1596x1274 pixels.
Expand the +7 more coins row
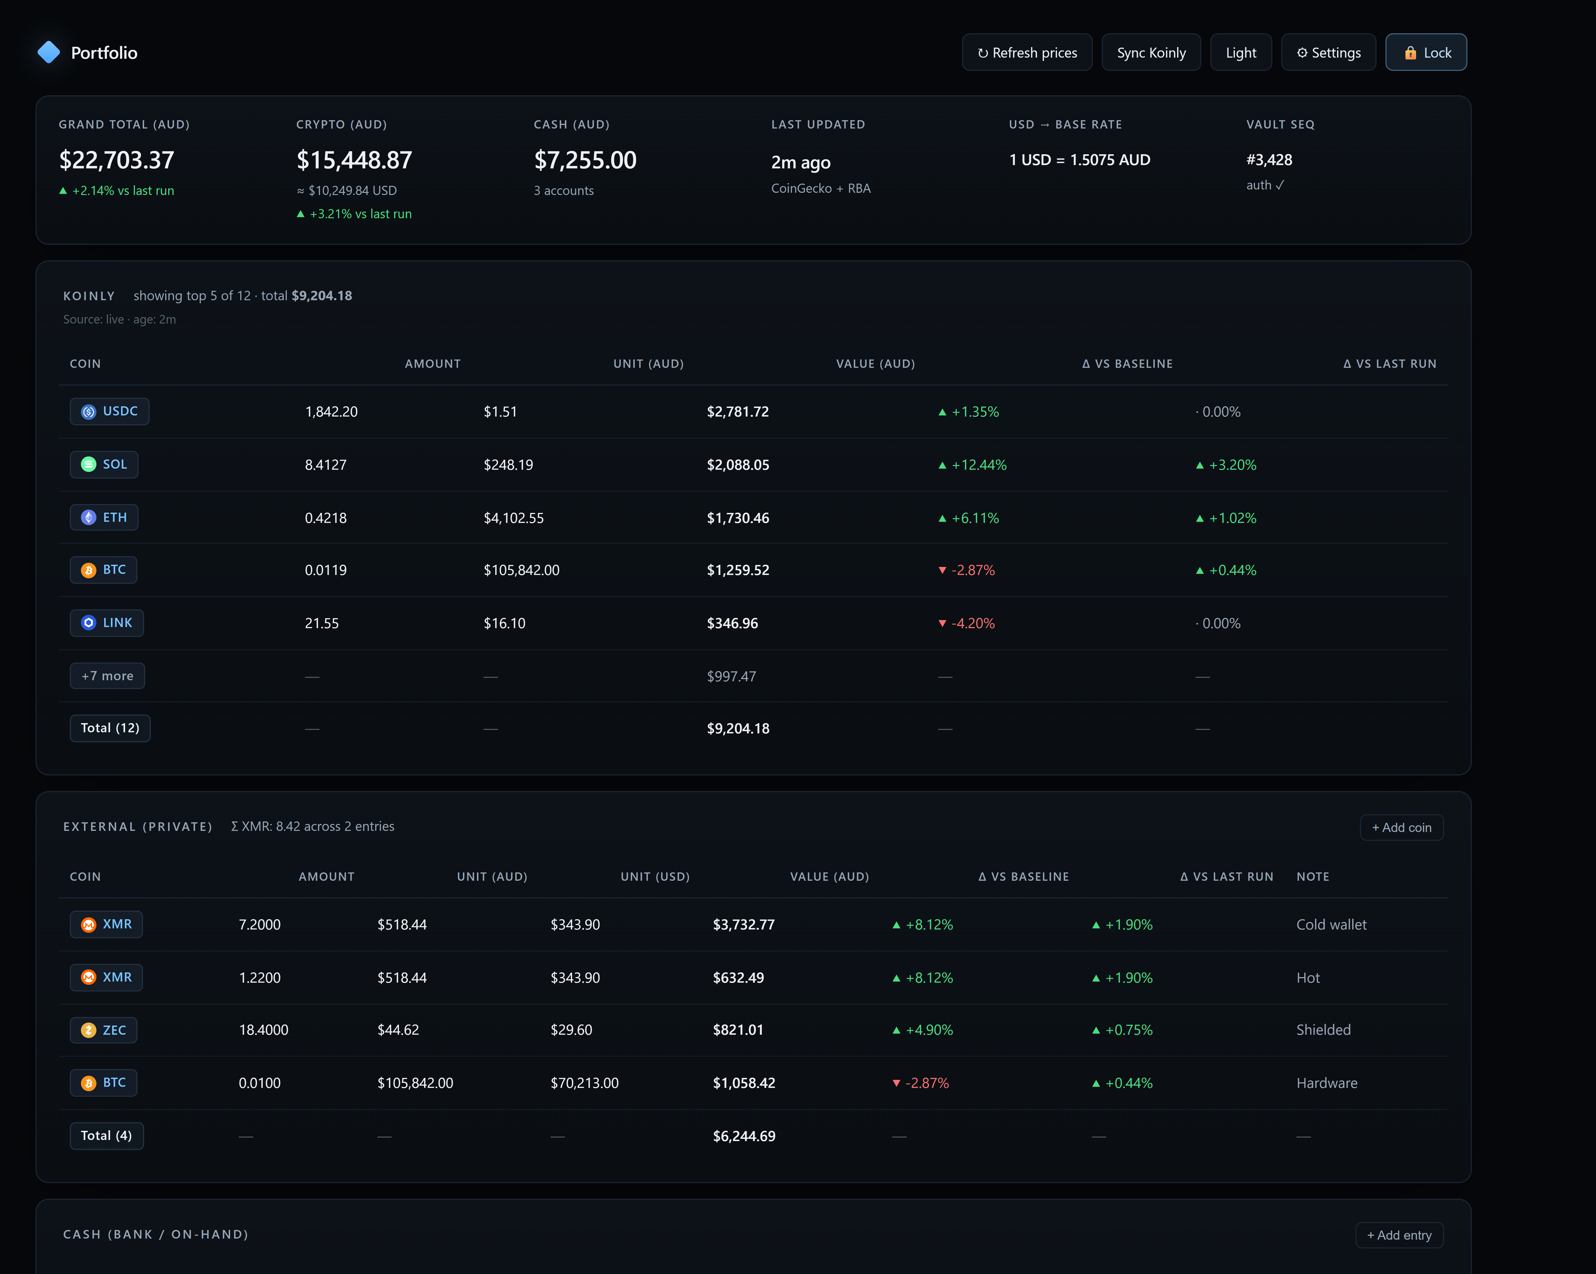tap(107, 676)
